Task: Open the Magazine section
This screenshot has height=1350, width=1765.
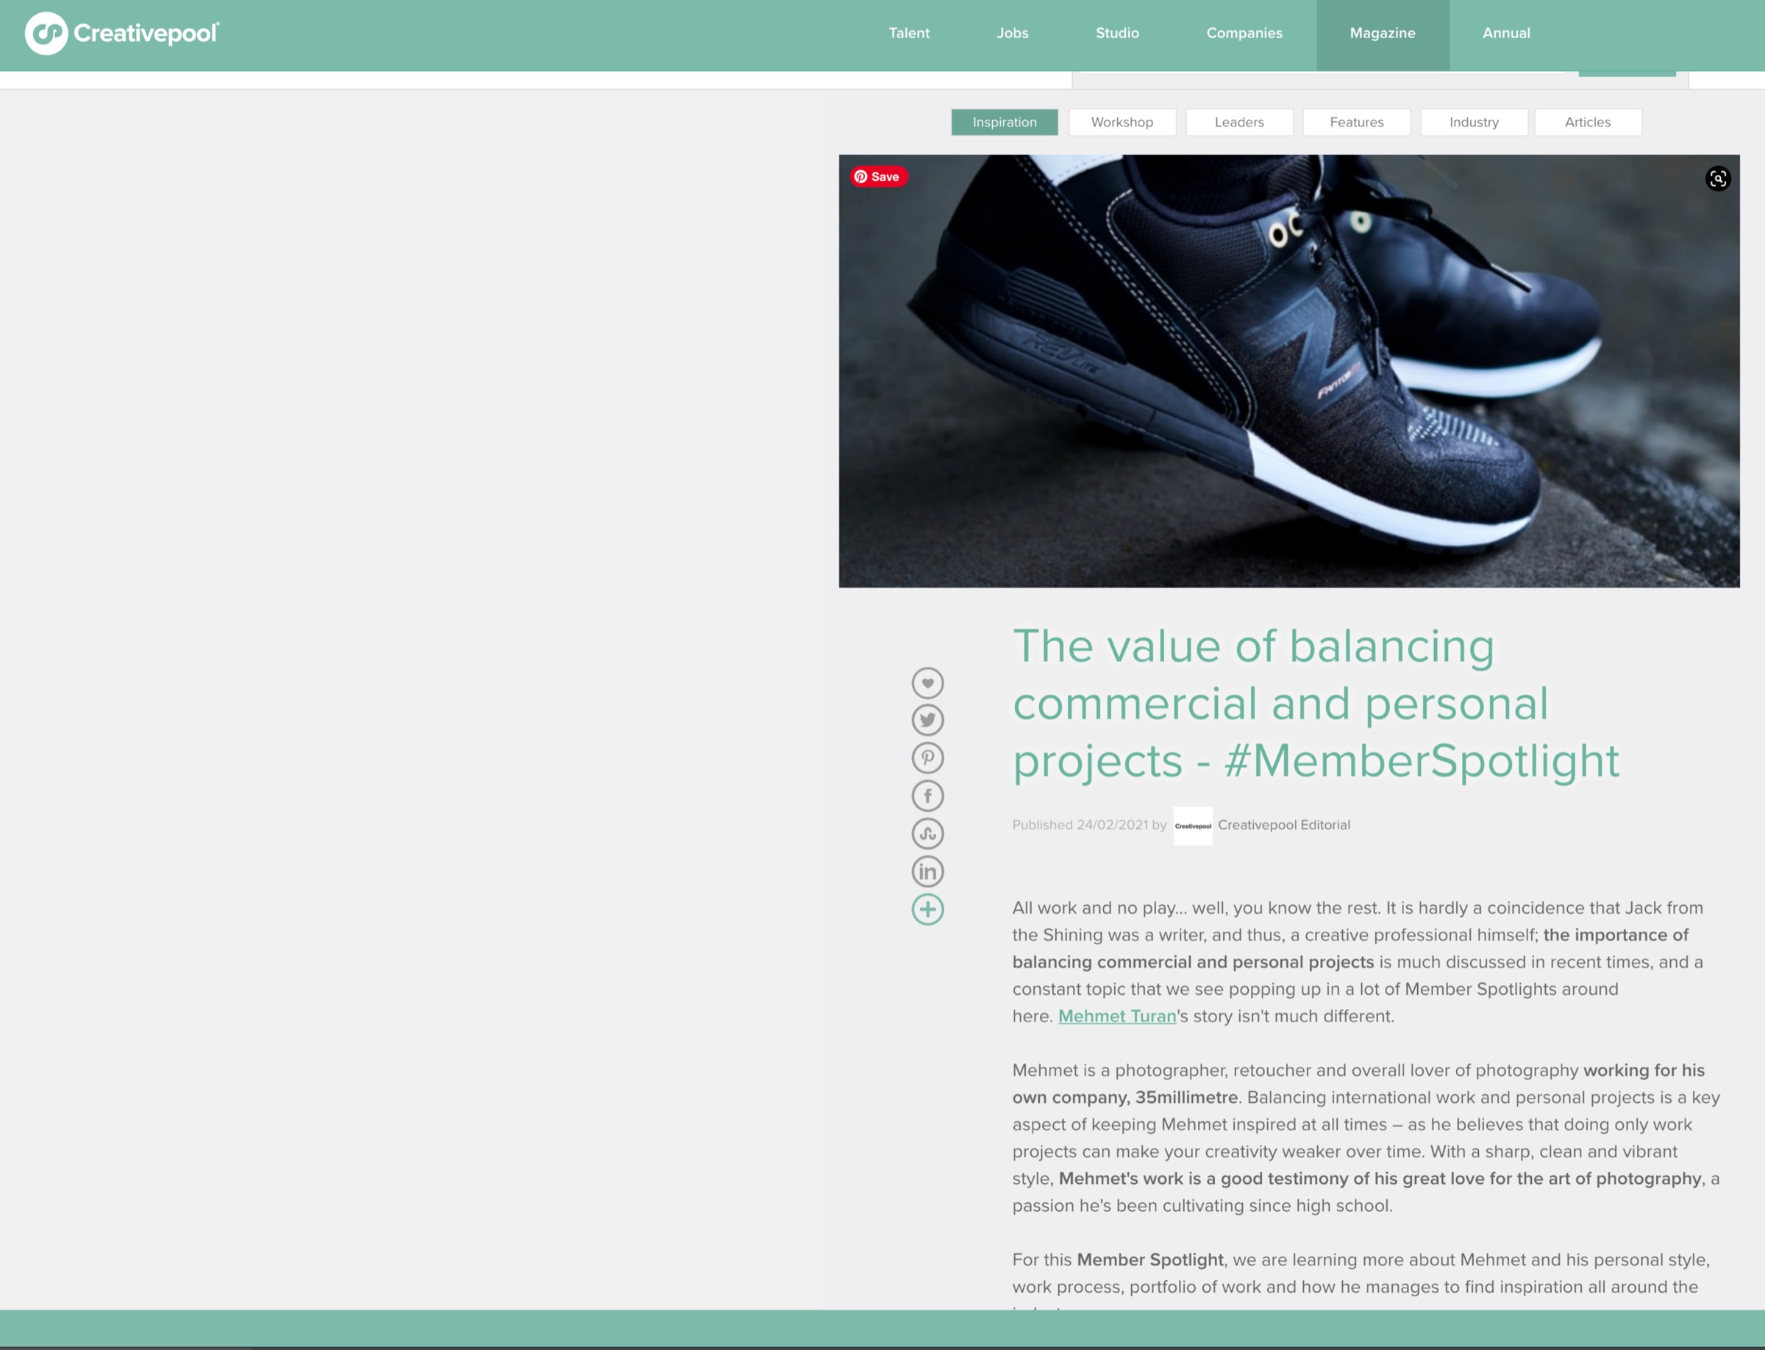Action: [1383, 33]
